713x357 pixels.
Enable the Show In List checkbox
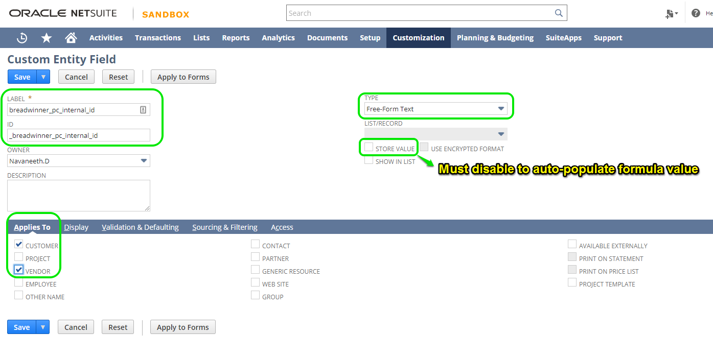click(x=369, y=160)
